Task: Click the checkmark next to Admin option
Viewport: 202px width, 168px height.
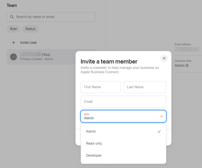Action: click(159, 131)
